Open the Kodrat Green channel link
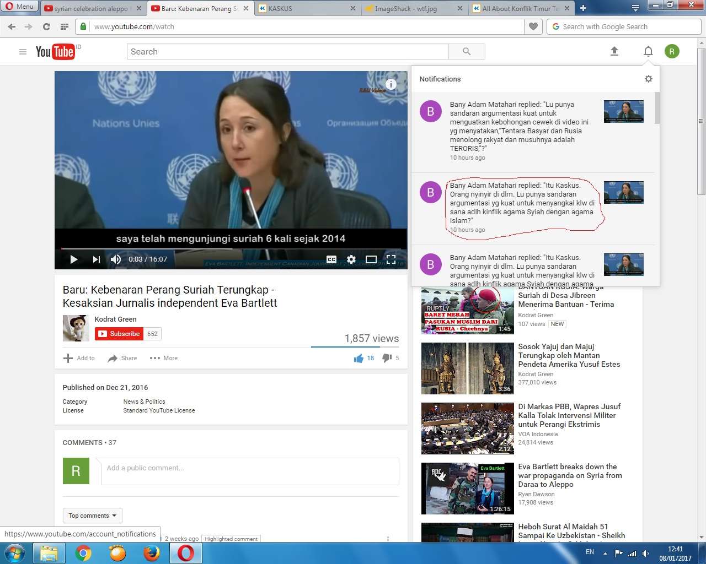Screen dimensions: 706x564 point(115,319)
